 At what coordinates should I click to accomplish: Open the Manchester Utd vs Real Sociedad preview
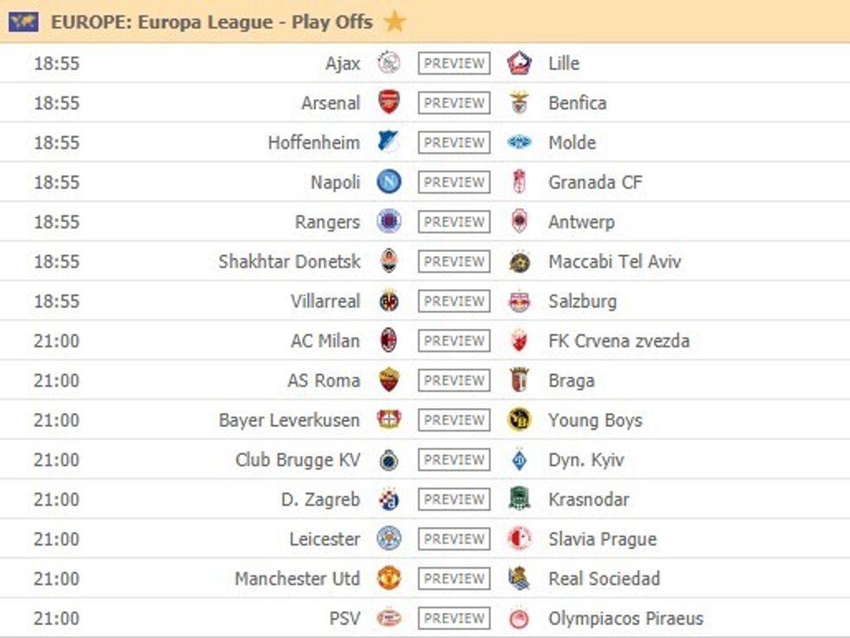pos(452,578)
